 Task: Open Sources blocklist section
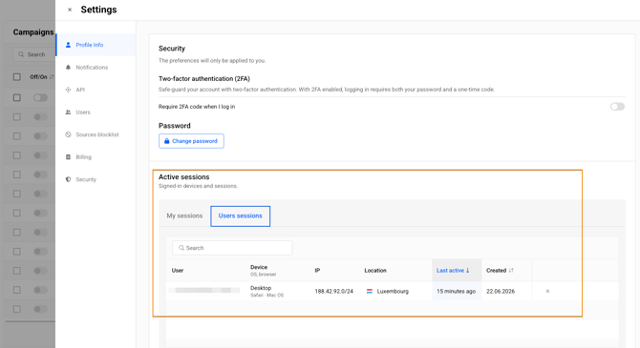pos(96,134)
